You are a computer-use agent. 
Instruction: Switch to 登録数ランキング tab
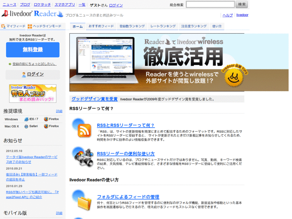click(132, 26)
